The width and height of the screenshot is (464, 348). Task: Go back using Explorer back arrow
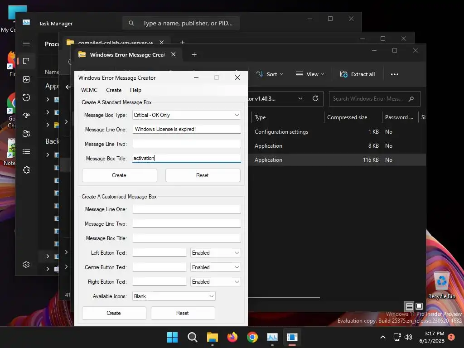tap(68, 87)
